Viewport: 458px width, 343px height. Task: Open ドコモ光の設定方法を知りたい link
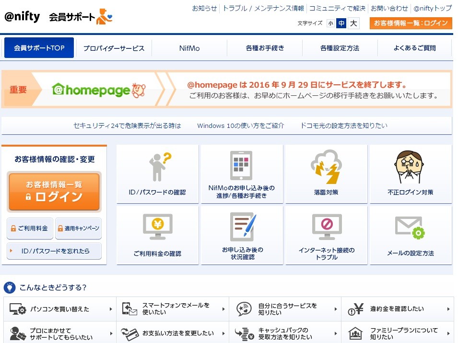click(x=344, y=126)
